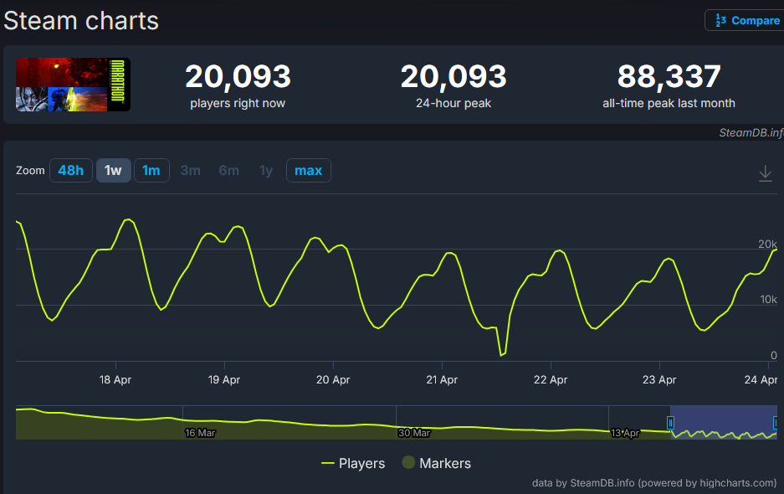This screenshot has height=494, width=784.
Task: Click the 20k y-axis label
Action: [767, 244]
